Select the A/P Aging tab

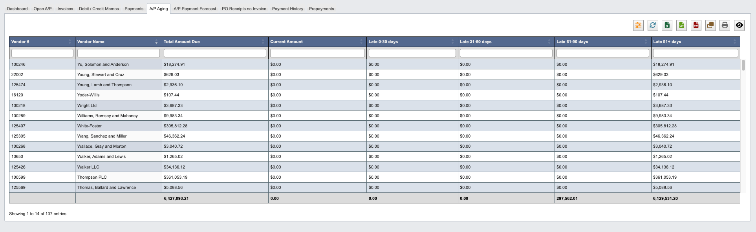[x=159, y=9]
